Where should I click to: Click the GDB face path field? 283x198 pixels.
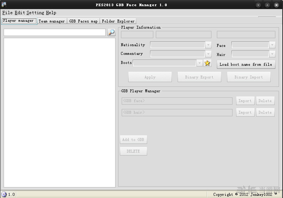point(177,101)
